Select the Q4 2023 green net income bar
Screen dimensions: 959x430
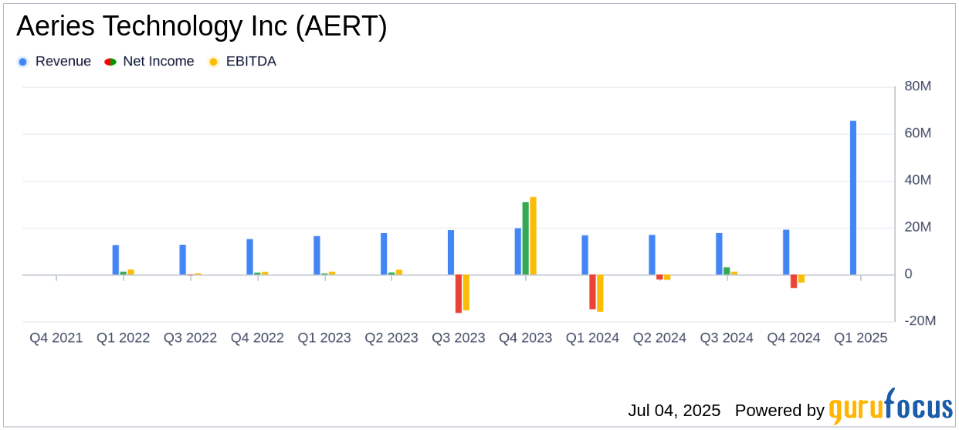(x=526, y=239)
